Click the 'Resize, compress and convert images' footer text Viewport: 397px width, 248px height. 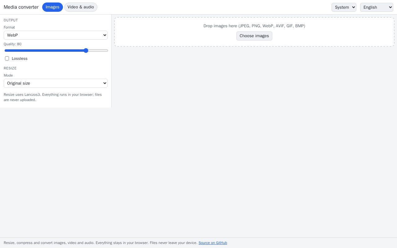[x=100, y=243]
